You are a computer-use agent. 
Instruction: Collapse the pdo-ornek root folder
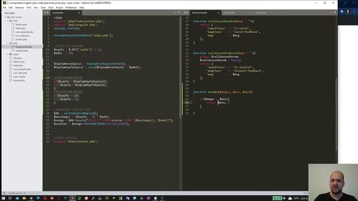5,17
